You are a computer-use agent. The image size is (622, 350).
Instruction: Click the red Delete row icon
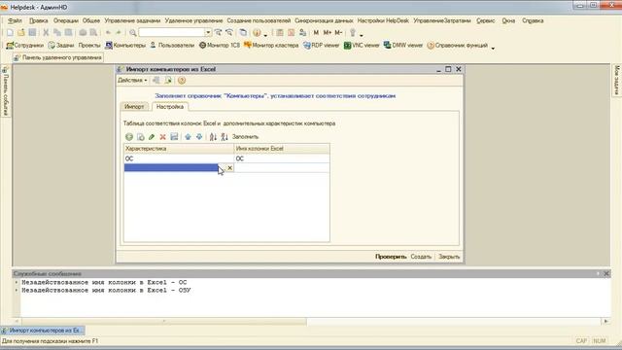162,137
